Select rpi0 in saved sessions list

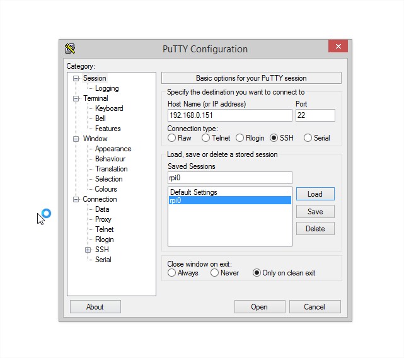[x=230, y=200]
